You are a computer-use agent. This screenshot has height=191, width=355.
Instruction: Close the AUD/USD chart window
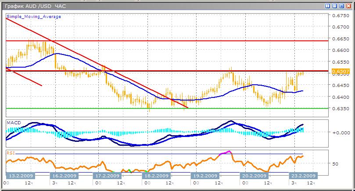click(x=348, y=6)
